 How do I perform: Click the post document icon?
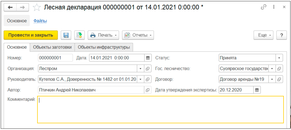(80, 35)
